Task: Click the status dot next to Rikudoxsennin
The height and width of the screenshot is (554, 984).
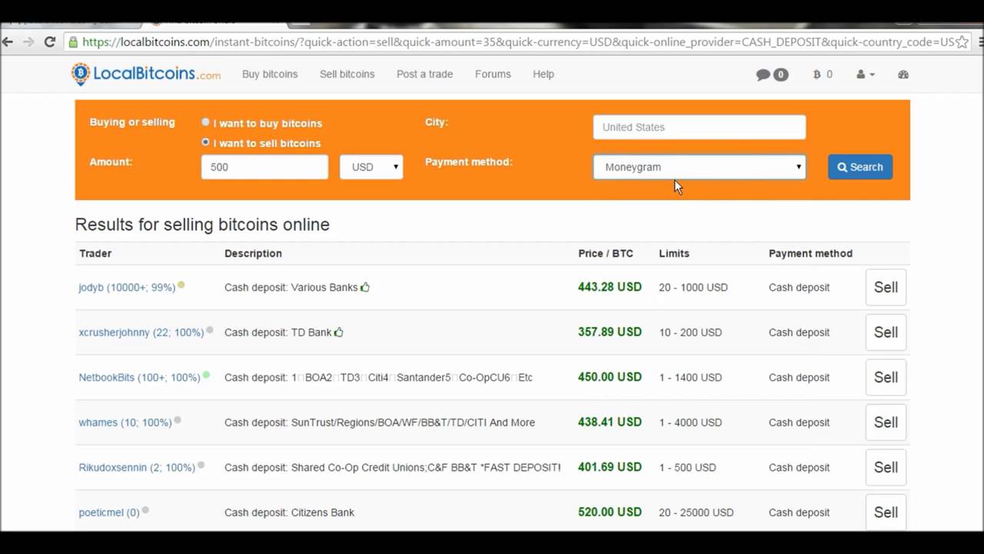Action: tap(201, 465)
